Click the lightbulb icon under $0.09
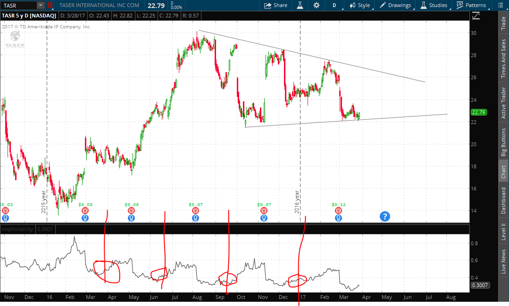This screenshot has width=509, height=306. pos(85,218)
